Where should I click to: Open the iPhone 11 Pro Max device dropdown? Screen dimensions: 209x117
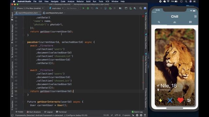coord(29,8)
